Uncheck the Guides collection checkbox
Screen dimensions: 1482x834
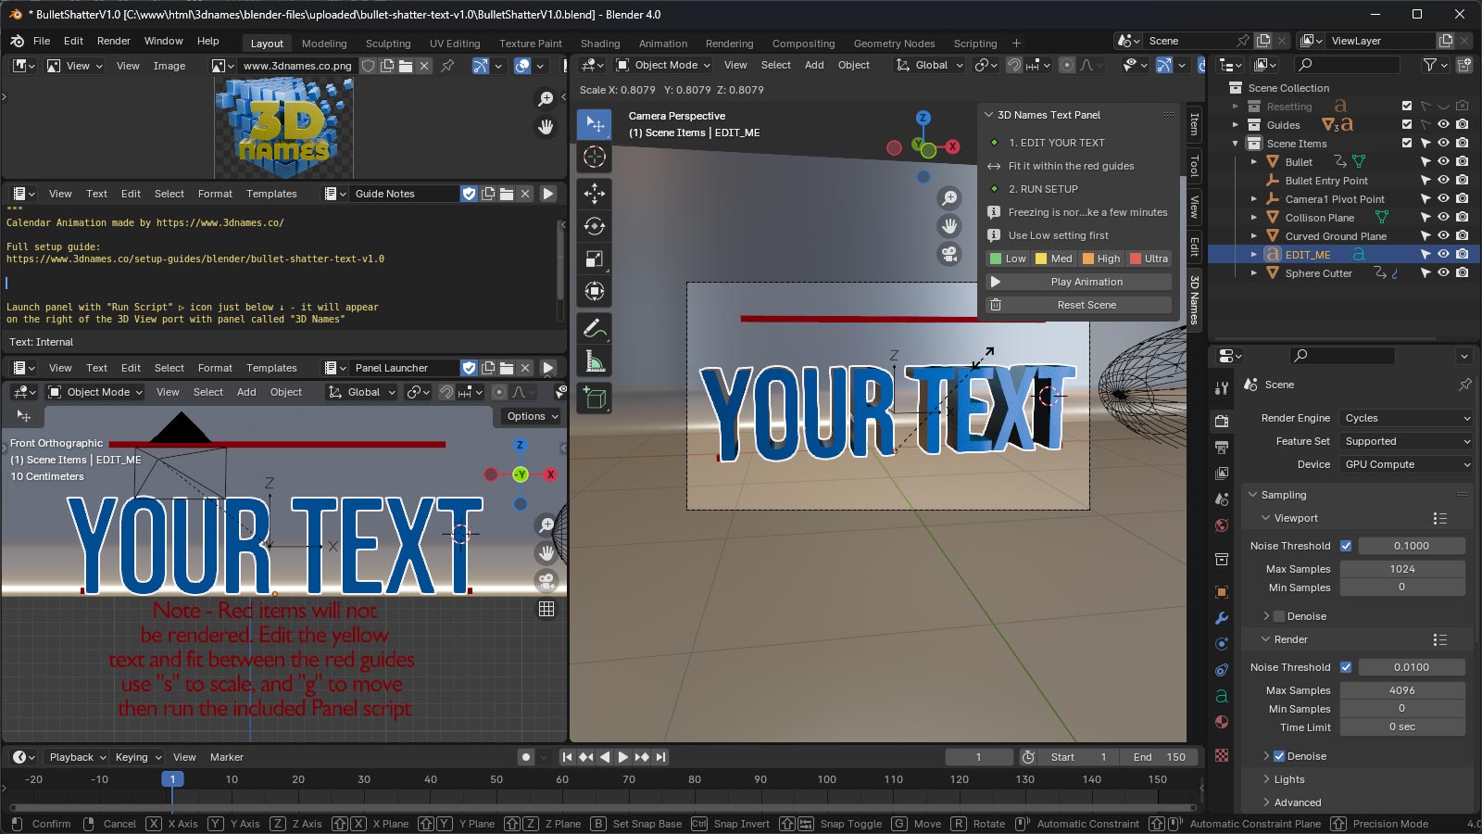[1406, 124]
